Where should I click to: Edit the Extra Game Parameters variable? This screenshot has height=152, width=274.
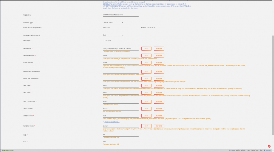(146, 72)
